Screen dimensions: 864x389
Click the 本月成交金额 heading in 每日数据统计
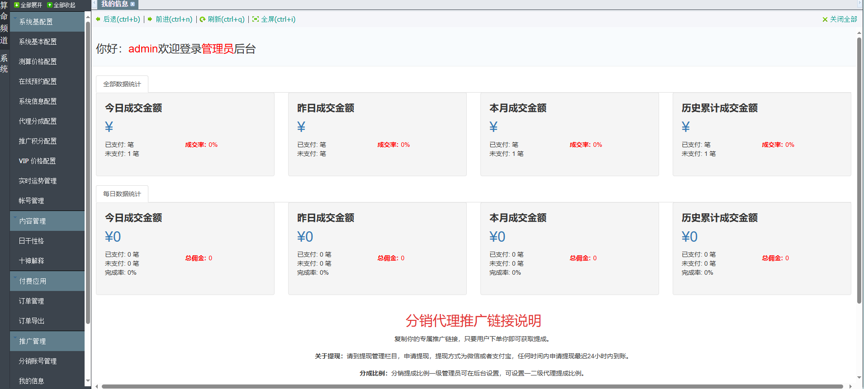[518, 218]
